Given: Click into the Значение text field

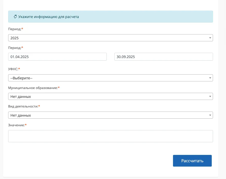Looking at the screenshot, I should pos(110,136).
